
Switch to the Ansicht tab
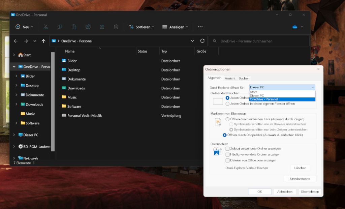[x=230, y=78]
